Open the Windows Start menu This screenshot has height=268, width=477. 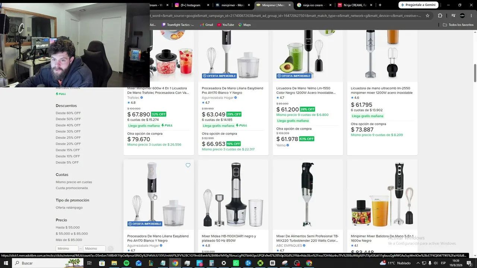[6, 263]
